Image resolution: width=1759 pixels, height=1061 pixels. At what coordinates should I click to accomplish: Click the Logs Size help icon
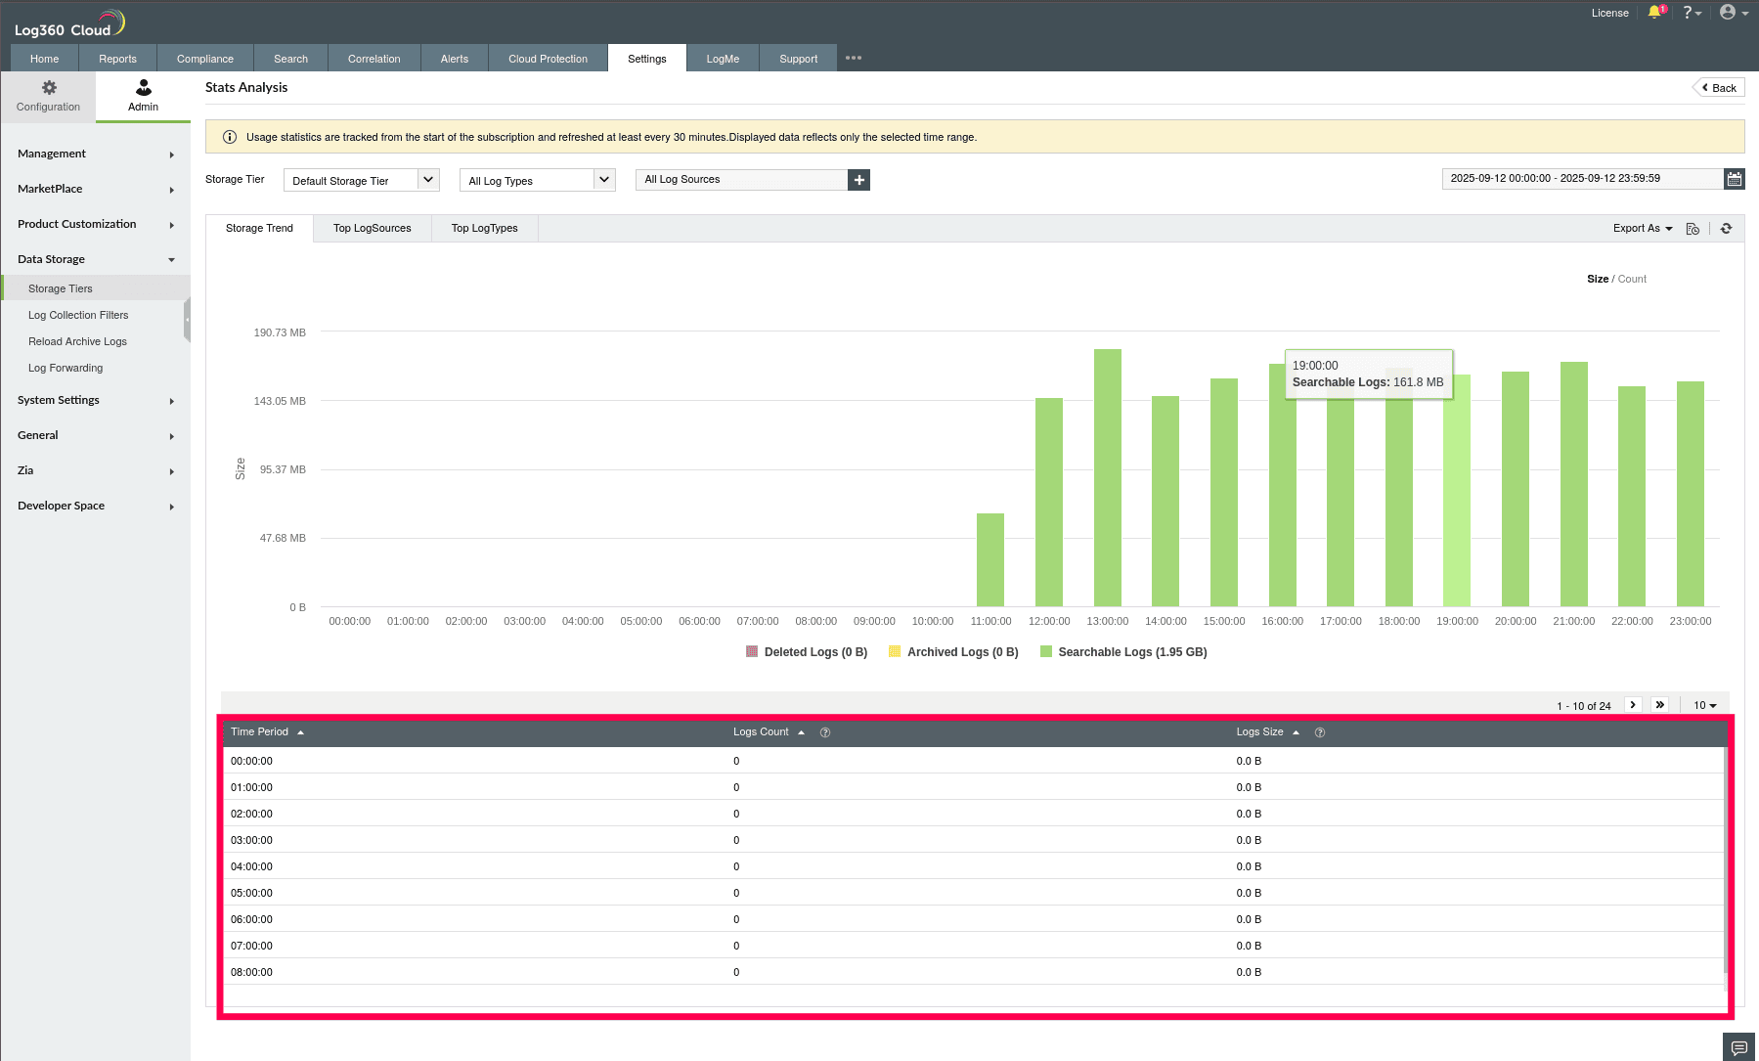[x=1320, y=732]
